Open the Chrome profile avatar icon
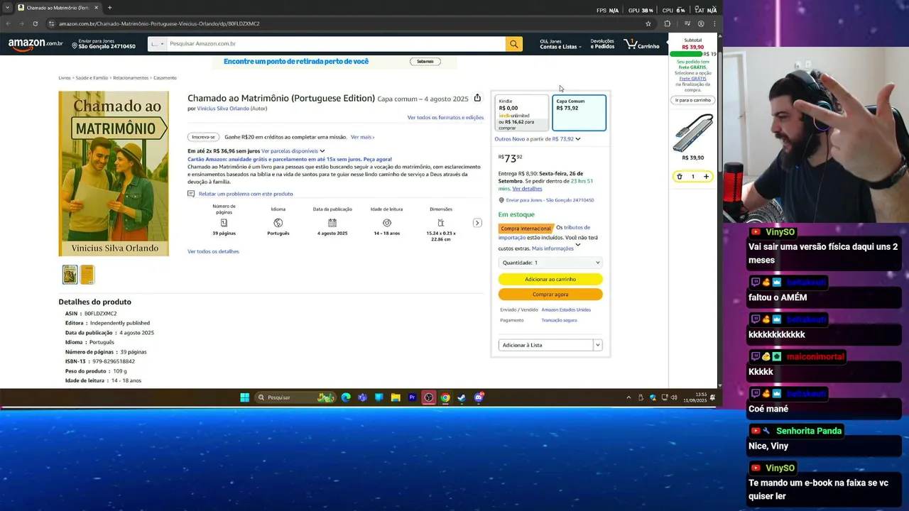Image resolution: width=909 pixels, height=511 pixels. [x=701, y=23]
